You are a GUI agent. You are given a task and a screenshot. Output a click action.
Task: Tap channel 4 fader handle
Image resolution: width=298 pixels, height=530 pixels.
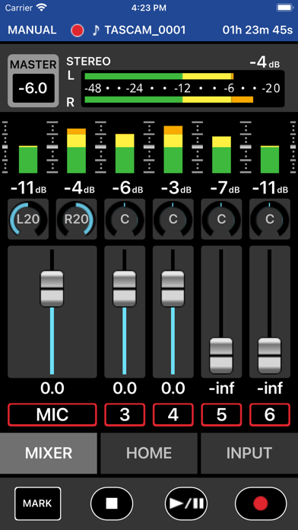click(173, 289)
